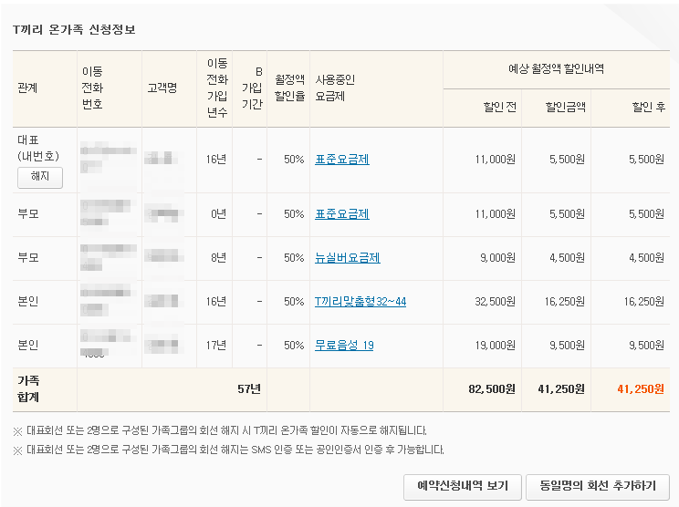
Task: Click the 할인 전 column header
Action: coord(499,108)
